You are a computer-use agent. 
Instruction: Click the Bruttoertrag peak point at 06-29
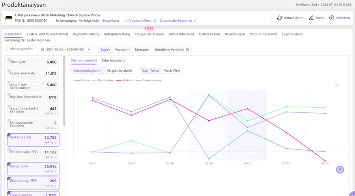click(209, 95)
